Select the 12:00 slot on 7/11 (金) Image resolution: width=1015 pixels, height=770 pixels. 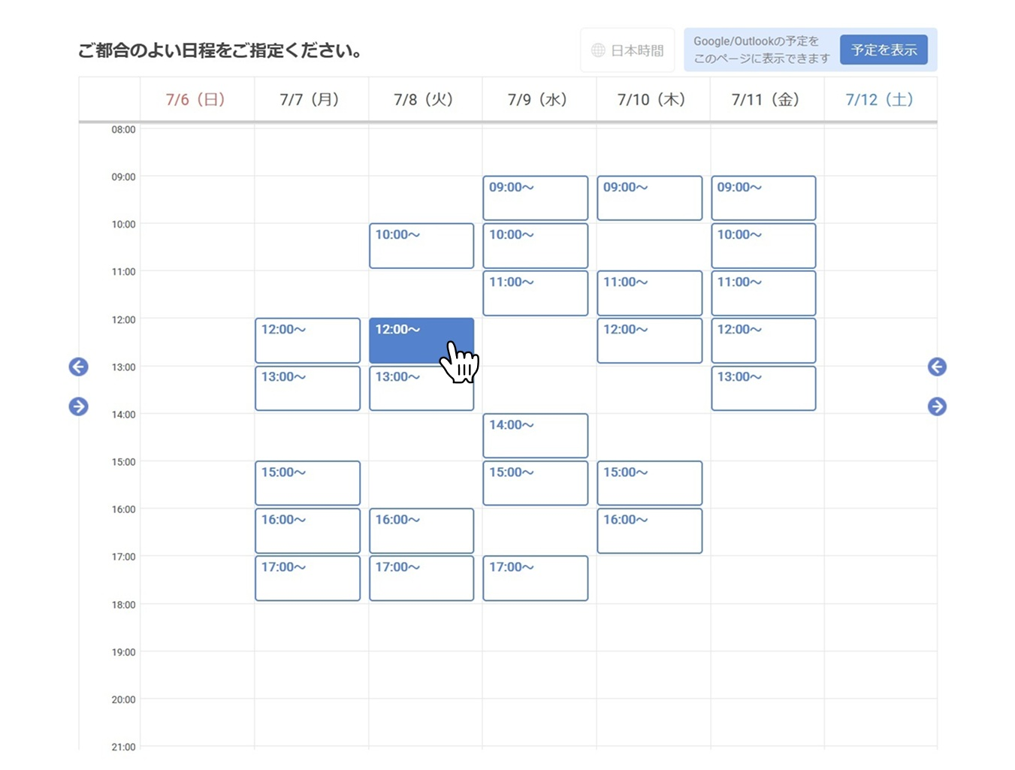coord(763,340)
